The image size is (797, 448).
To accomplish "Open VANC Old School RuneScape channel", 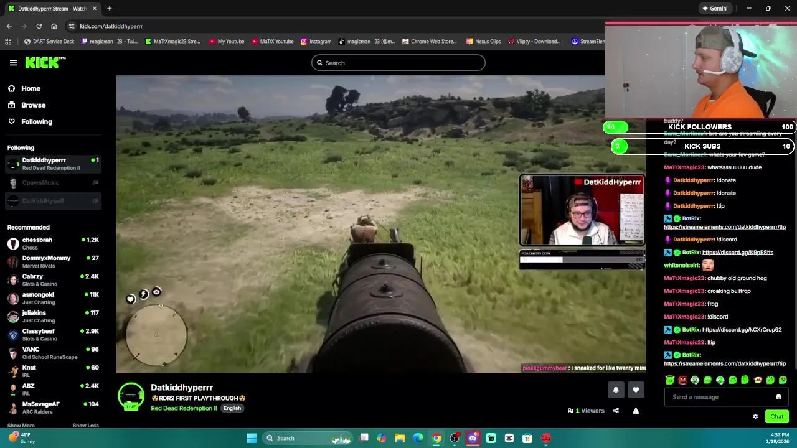I will 53,353.
